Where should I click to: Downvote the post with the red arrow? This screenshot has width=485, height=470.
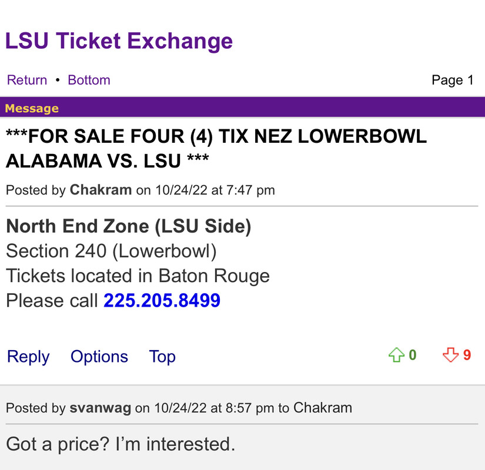pos(450,355)
